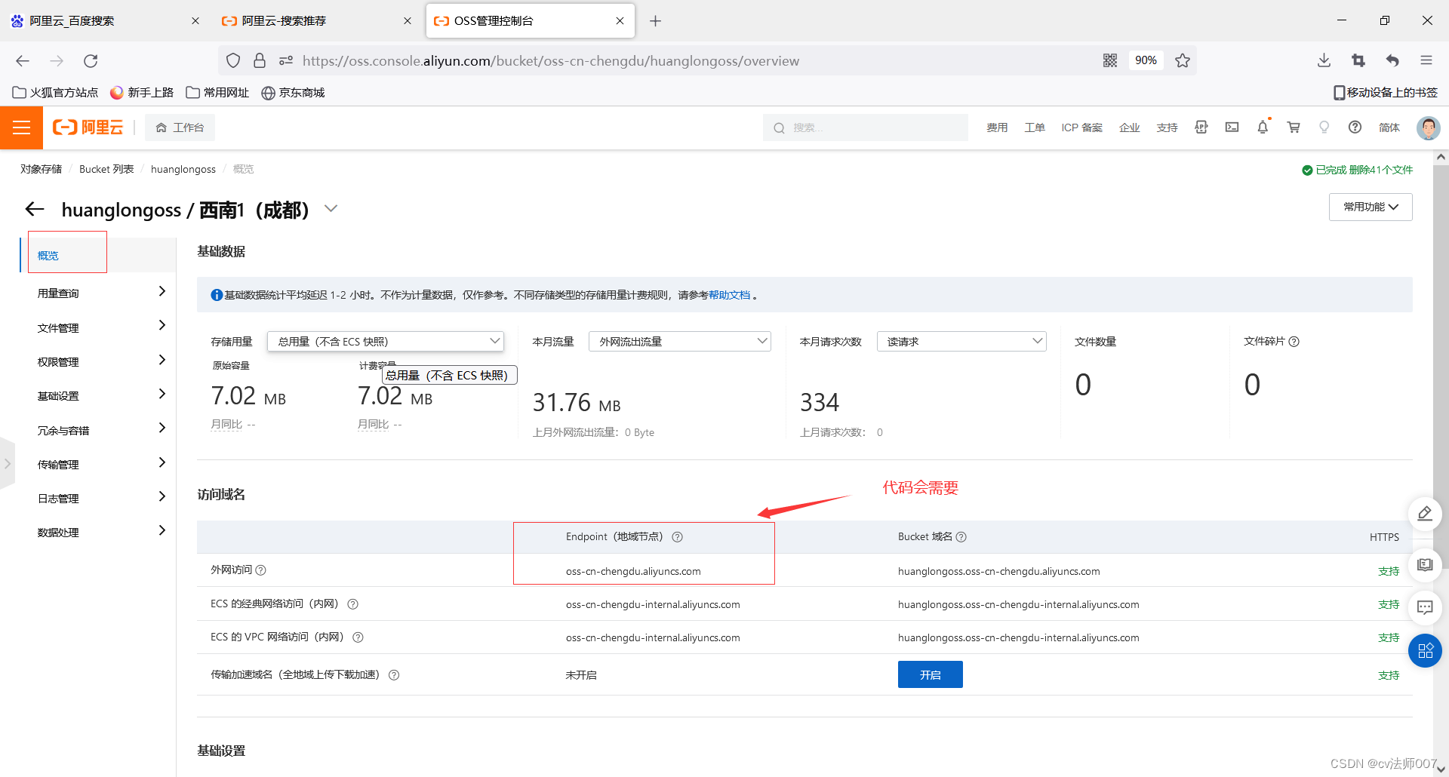
Task: Open 常用功能 dropdown
Action: click(1371, 207)
